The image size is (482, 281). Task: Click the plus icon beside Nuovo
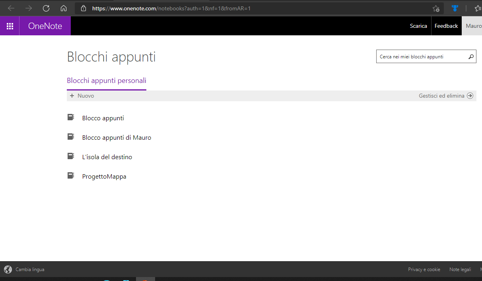72,96
